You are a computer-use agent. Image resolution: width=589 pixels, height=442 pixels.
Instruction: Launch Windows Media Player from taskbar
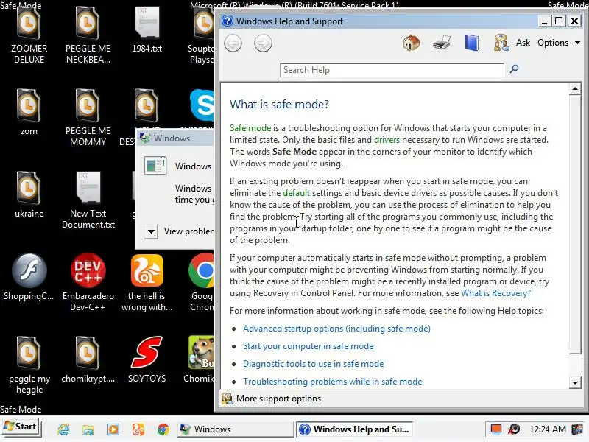[x=113, y=429]
